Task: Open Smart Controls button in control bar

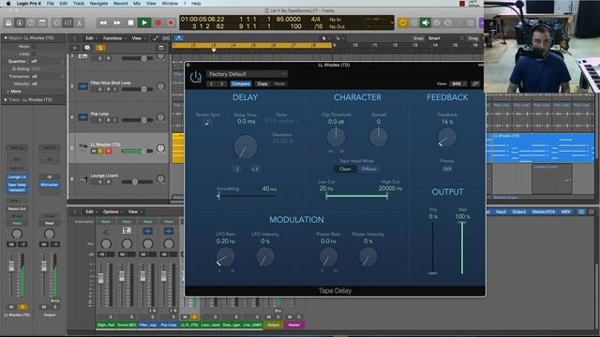Action: point(56,22)
